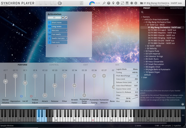Click the rainbow FLOW icon
Image resolution: width=186 pixels, height=128 pixels.
pyautogui.click(x=92, y=3)
